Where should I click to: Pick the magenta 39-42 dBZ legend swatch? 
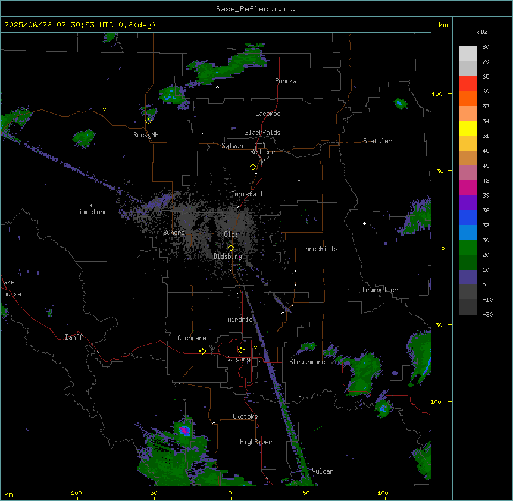pyautogui.click(x=468, y=187)
